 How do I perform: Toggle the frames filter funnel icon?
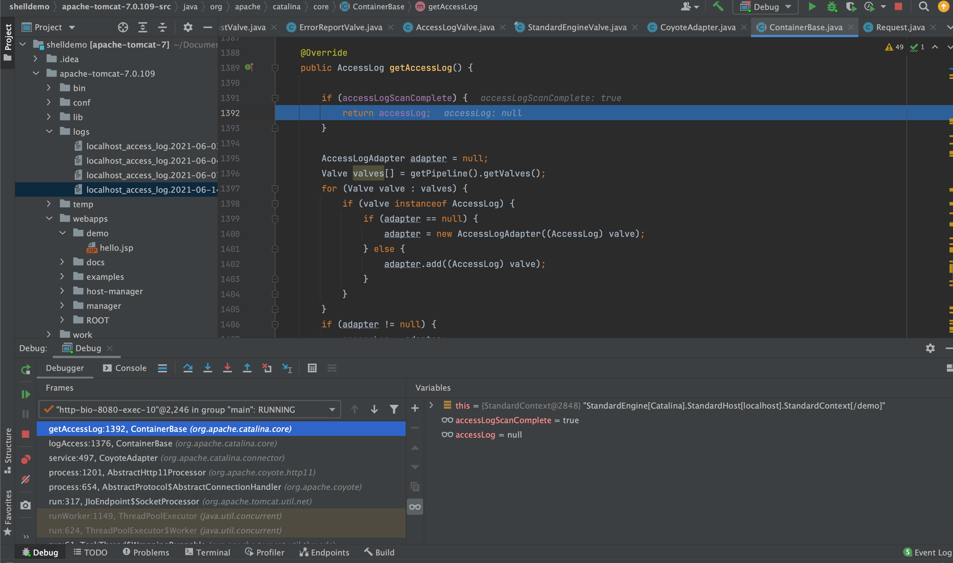394,409
